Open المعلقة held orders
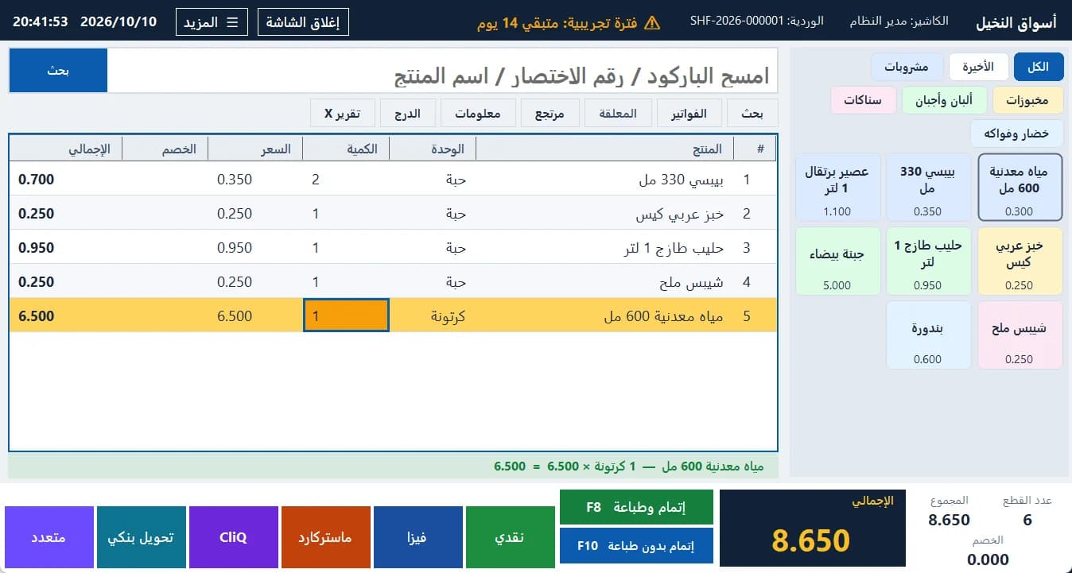1072x573 pixels. click(x=618, y=114)
